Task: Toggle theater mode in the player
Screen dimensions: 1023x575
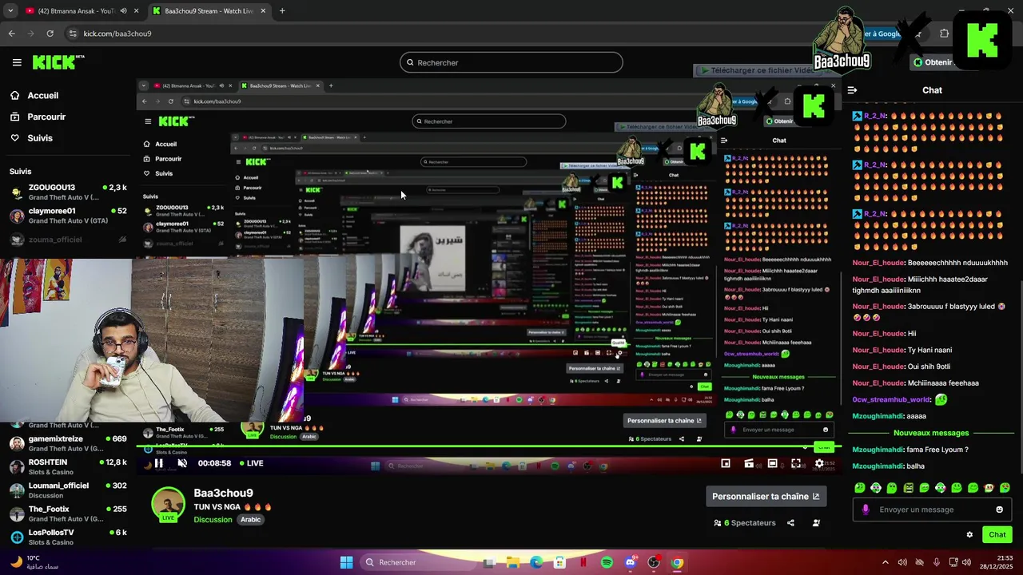Action: [x=772, y=463]
